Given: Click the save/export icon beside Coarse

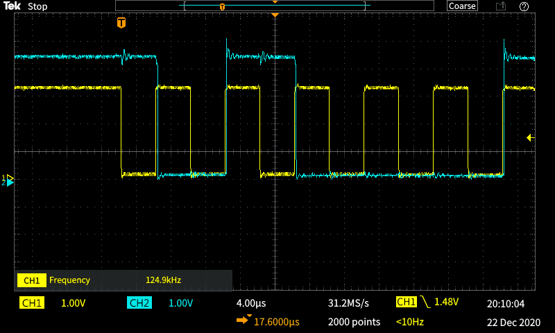Looking at the screenshot, I should coord(500,6).
